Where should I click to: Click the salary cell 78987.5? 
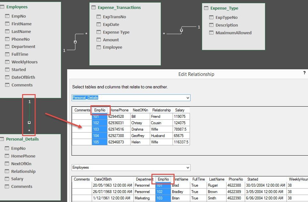point(181,129)
